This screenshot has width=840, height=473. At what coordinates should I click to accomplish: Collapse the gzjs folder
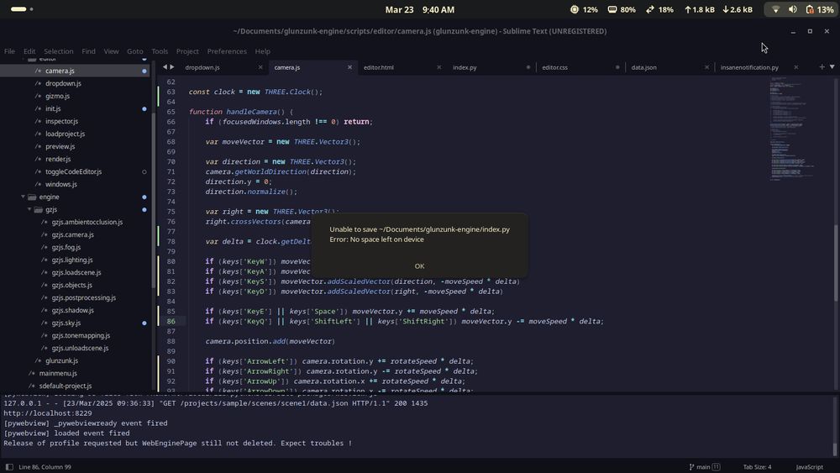click(x=29, y=209)
